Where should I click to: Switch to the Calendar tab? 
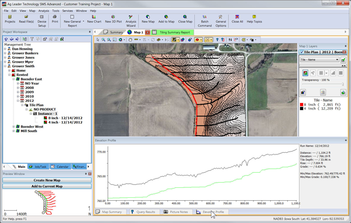coord(60,167)
